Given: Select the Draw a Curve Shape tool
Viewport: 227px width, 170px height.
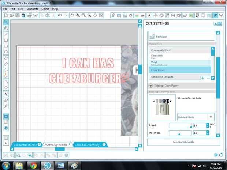Looking at the screenshot, I should (x=6, y=64).
